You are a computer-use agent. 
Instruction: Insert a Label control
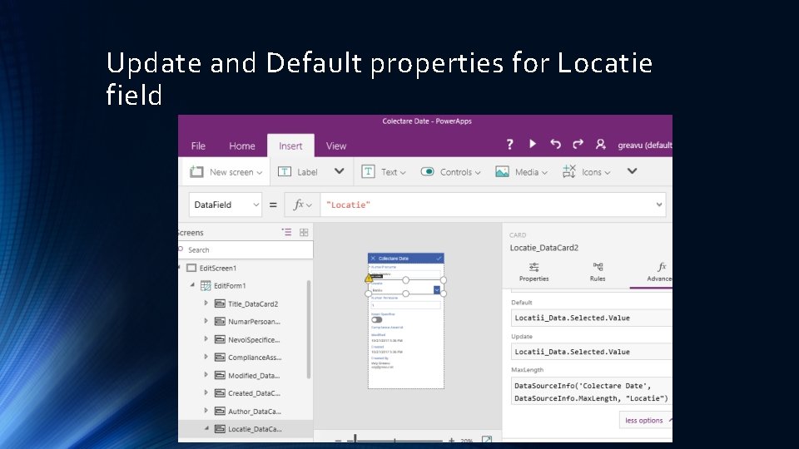pos(298,172)
